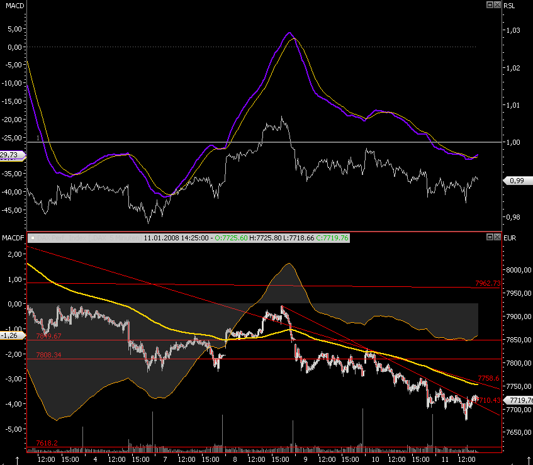Viewport: 533px width, 465px height.
Task: Maximize the lower DAX price chart panel
Action: coord(490,237)
